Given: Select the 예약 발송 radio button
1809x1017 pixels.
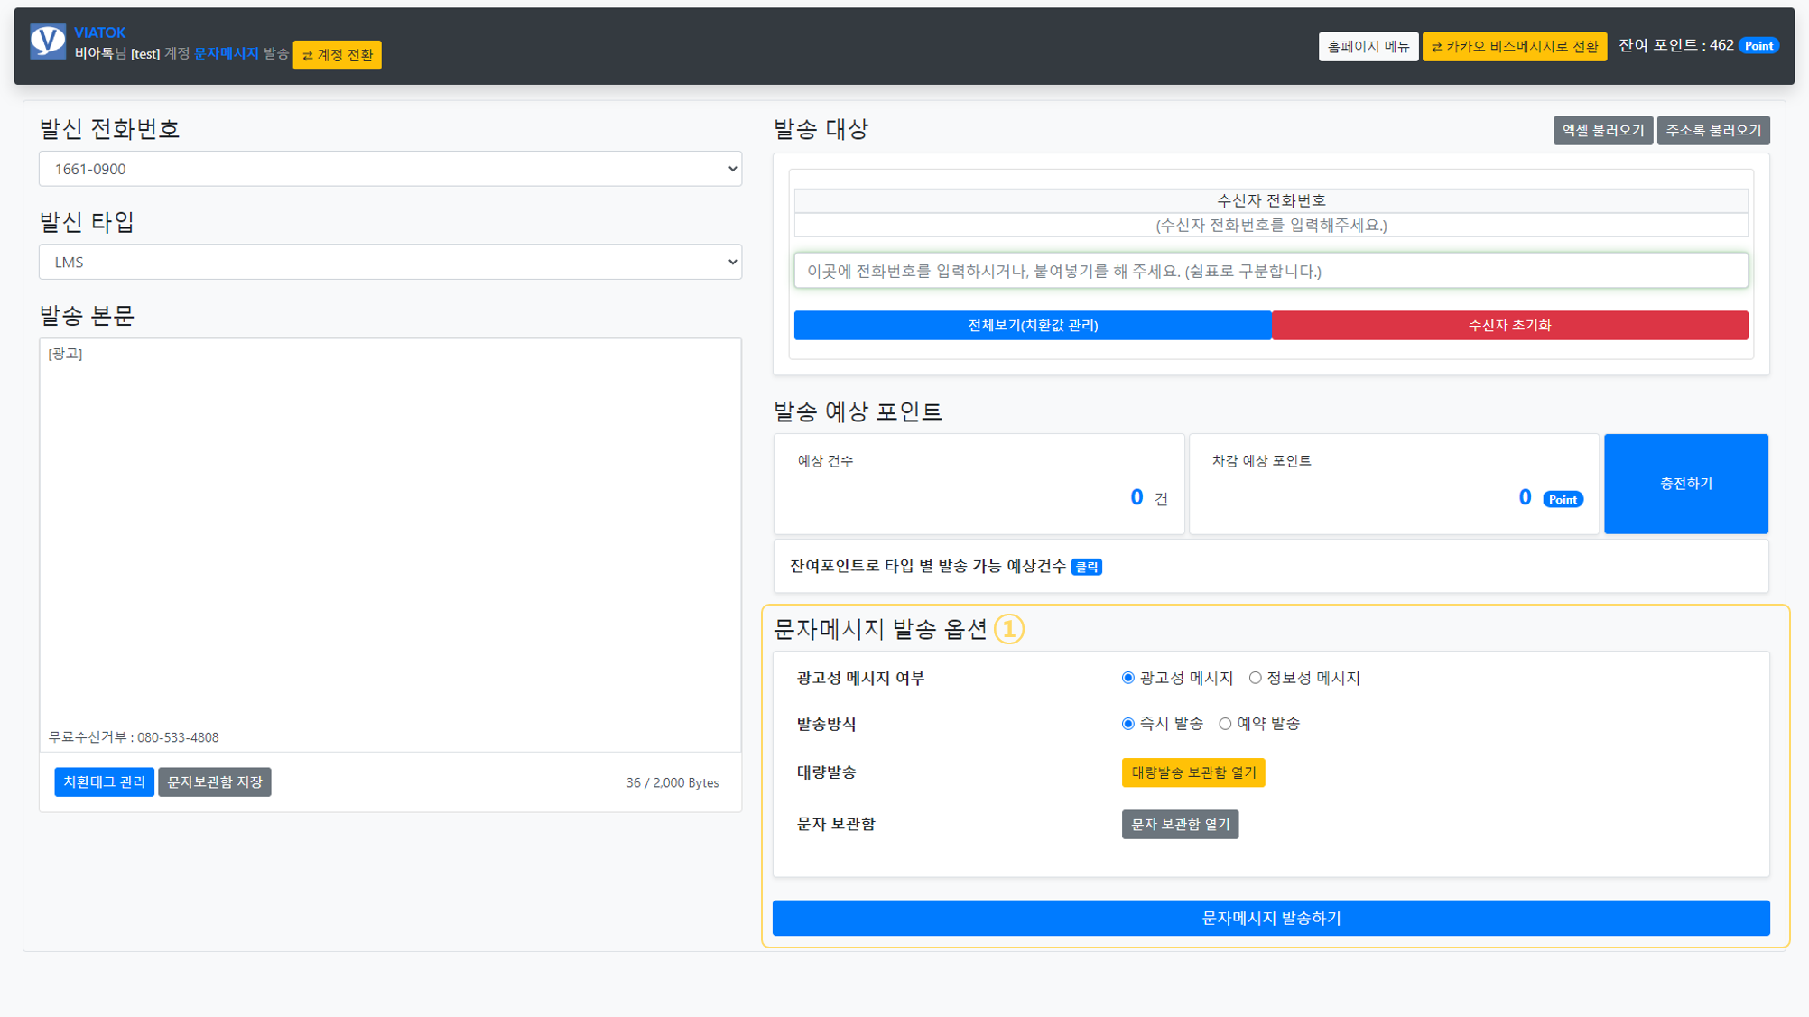Looking at the screenshot, I should [x=1225, y=724].
